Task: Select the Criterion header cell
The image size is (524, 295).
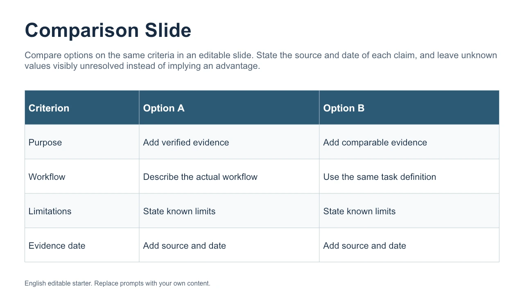Action: point(82,108)
